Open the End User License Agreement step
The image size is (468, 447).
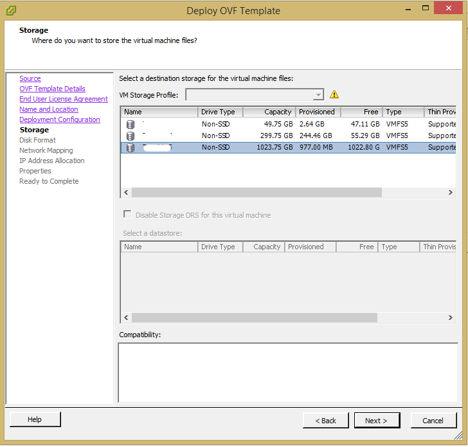64,99
